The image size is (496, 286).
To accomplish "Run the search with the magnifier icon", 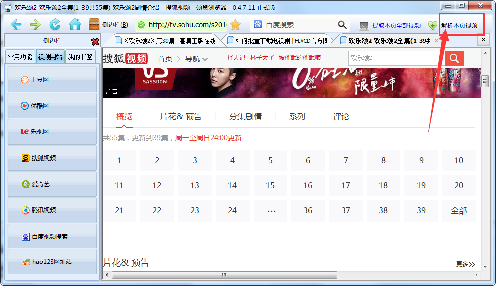I will [x=342, y=24].
